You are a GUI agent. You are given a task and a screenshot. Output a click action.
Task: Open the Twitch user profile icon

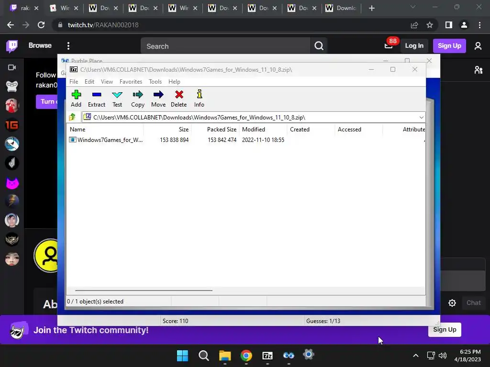(x=478, y=46)
